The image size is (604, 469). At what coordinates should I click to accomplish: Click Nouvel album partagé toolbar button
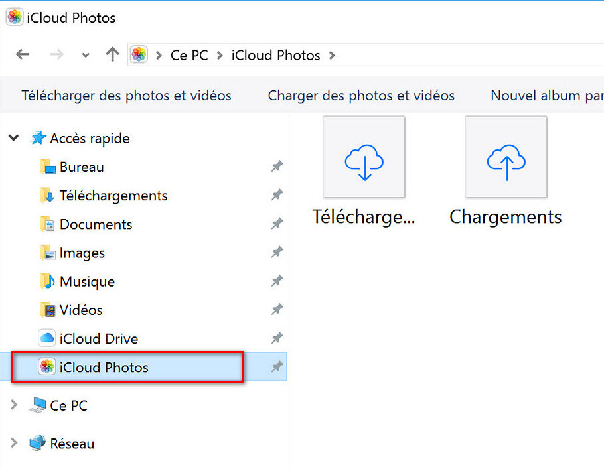click(546, 96)
